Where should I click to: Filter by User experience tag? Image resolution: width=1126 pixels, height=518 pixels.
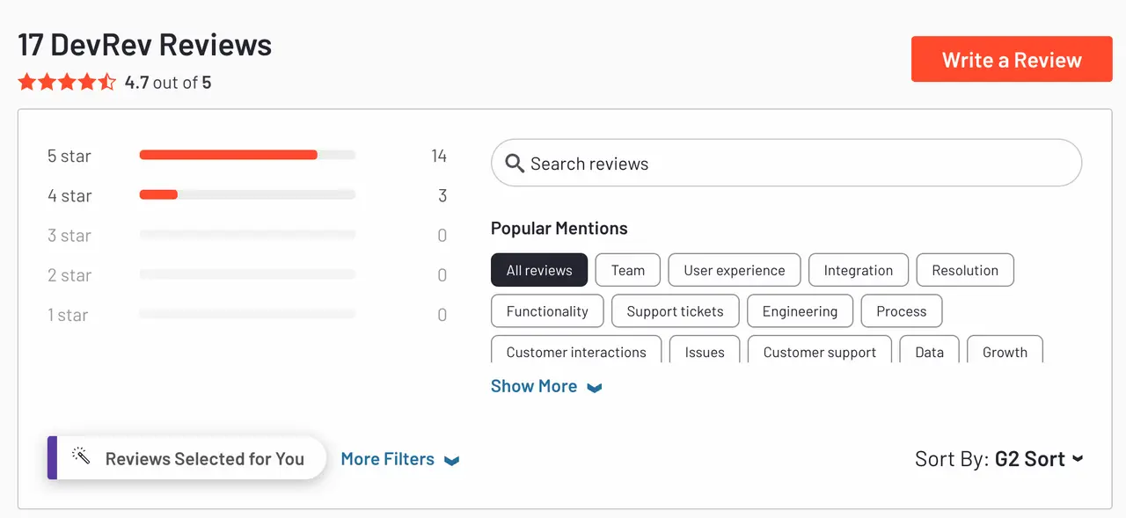tap(734, 270)
